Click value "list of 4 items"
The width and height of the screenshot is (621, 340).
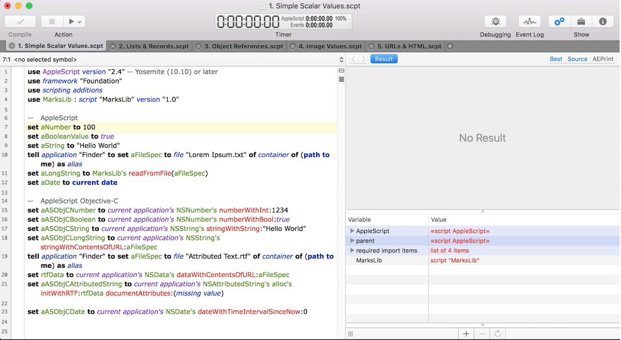point(449,250)
